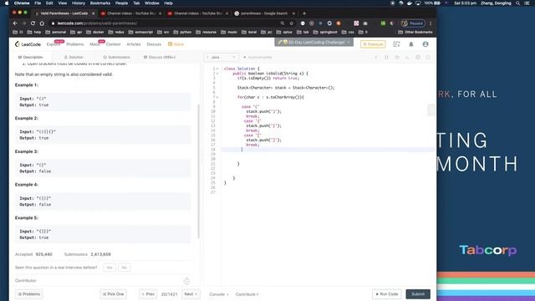Open the Chrome History menu

pyautogui.click(x=78, y=3)
